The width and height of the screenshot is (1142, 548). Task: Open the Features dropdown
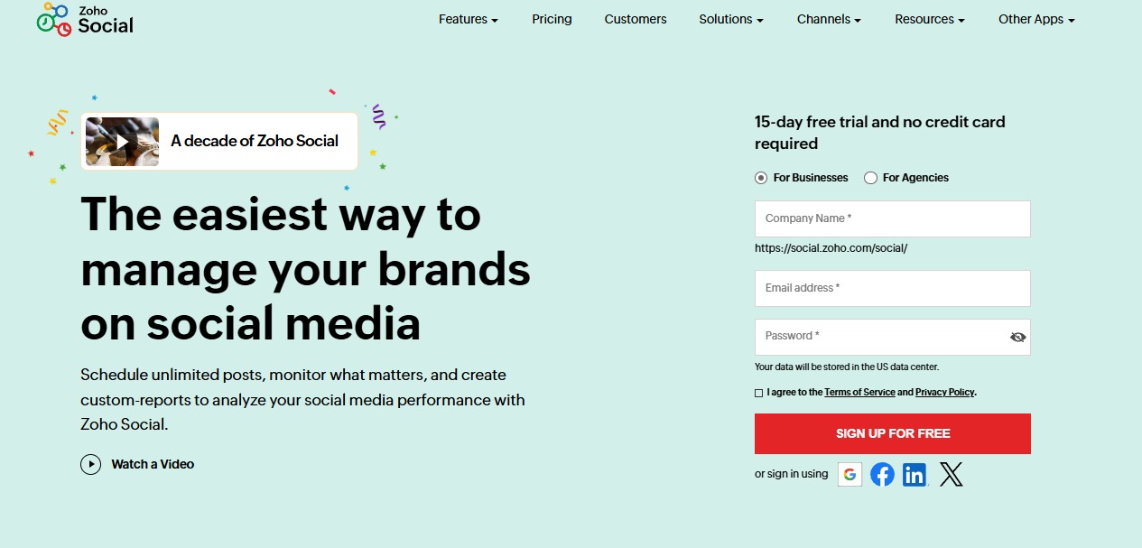(x=468, y=19)
